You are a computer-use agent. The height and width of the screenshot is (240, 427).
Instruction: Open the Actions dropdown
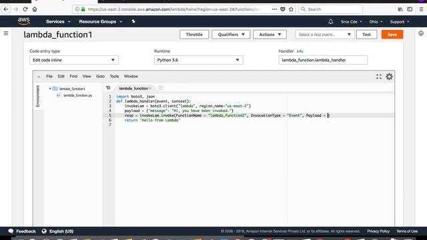(x=270, y=35)
